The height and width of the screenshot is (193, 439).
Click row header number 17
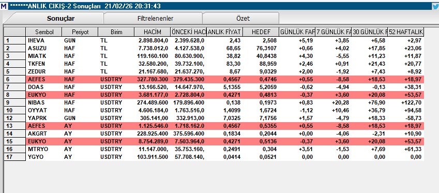[15, 157]
